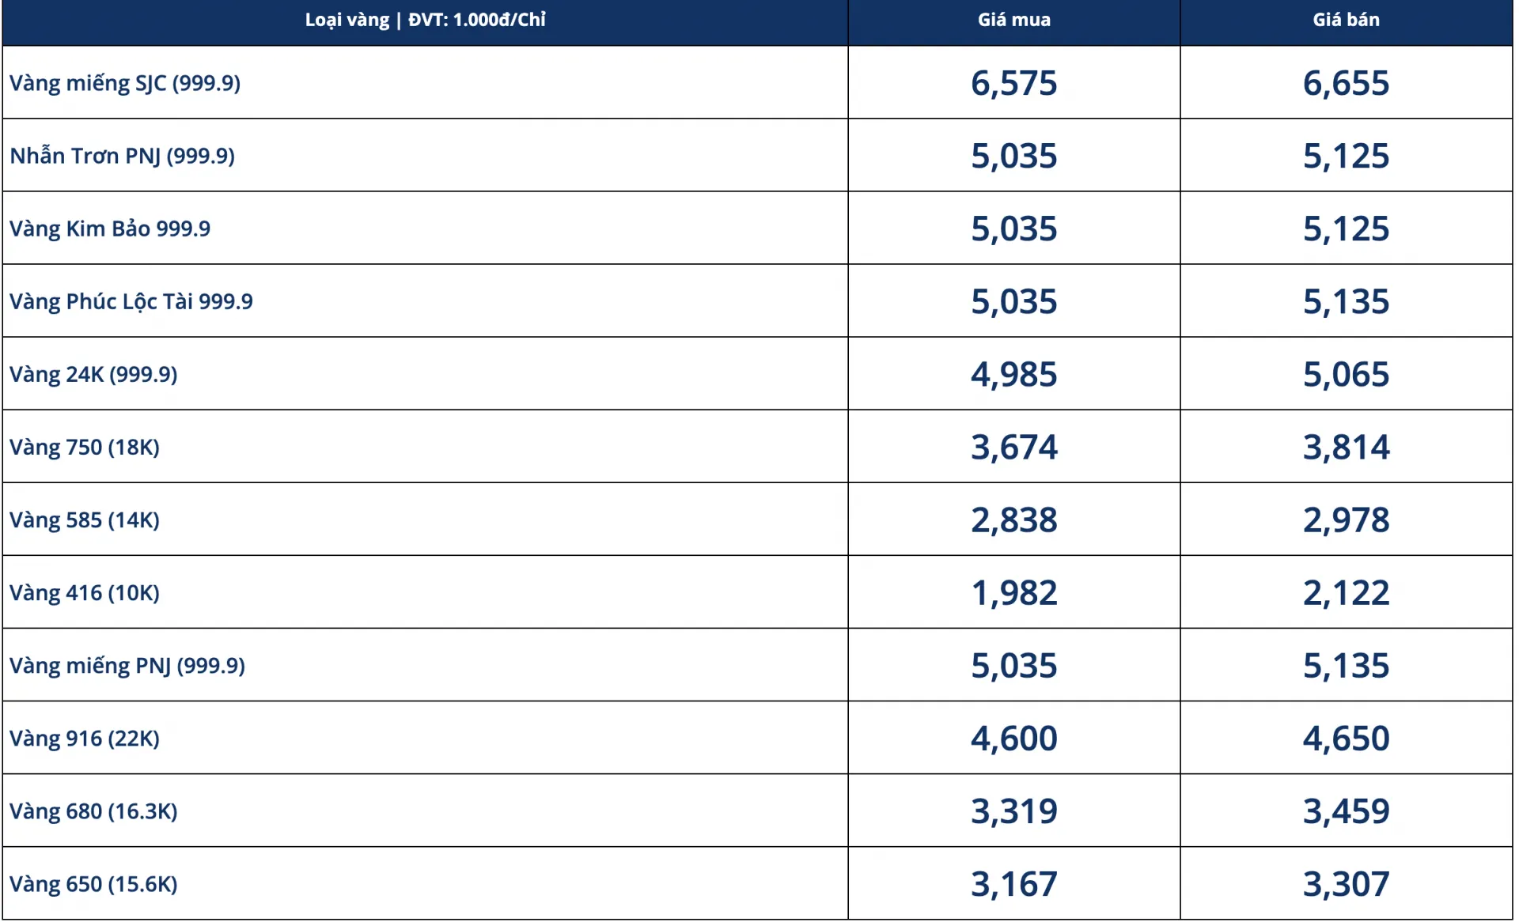Click the Nhẫn Trơn PNJ (999.9) label
This screenshot has width=1519, height=922.
coord(122,156)
